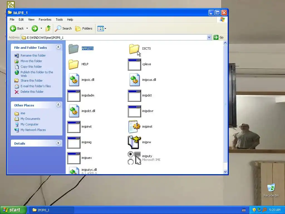Open the Start menu

[13, 210]
